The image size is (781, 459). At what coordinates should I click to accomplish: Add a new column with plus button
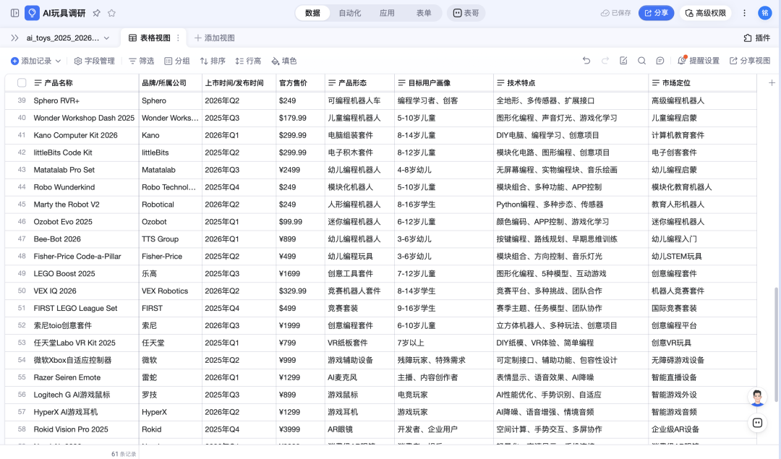772,83
